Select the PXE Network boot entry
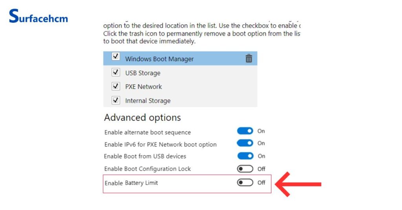This screenshot has width=402, height=210. point(143,87)
